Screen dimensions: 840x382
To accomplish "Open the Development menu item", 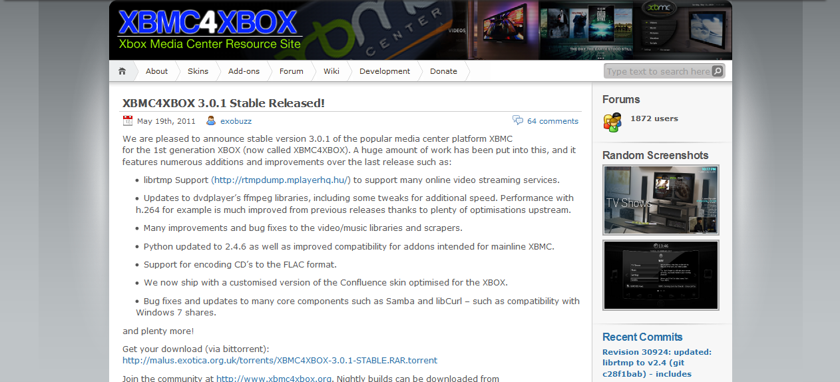I will [385, 71].
